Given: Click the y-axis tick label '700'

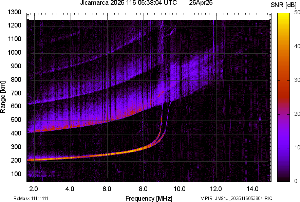Looking at the screenshot, I should coord(16,93).
